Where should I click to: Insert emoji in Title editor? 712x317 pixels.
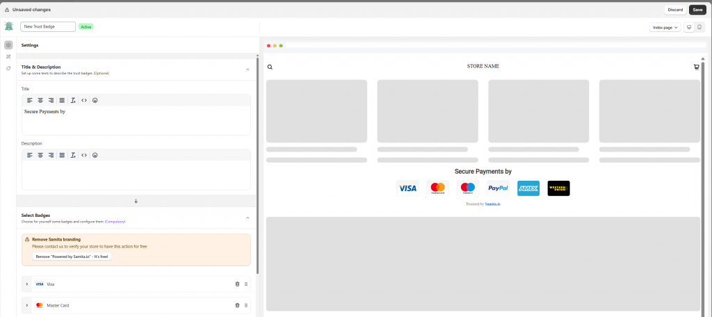[x=95, y=100]
